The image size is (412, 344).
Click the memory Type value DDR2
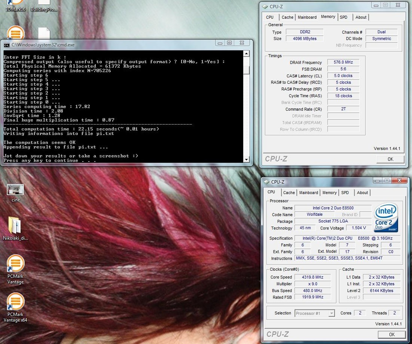[x=305, y=32]
